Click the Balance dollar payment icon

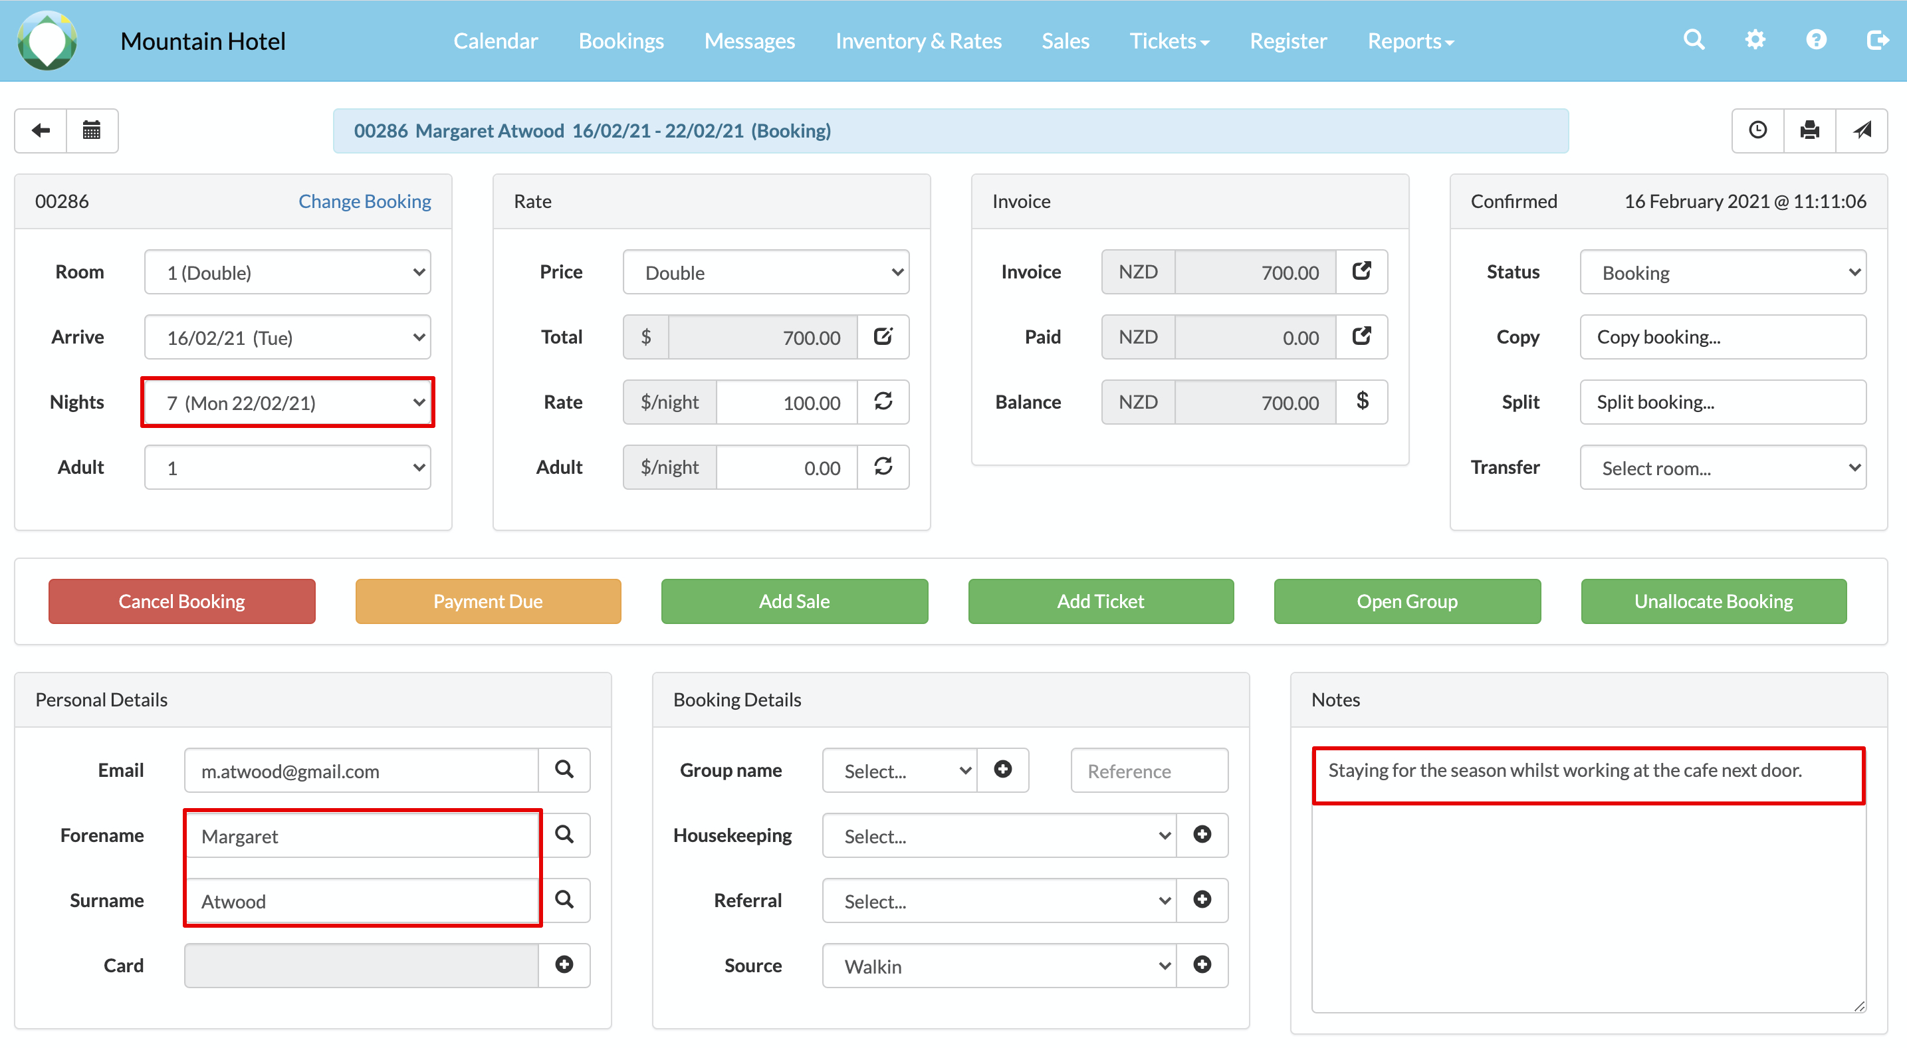pos(1361,402)
